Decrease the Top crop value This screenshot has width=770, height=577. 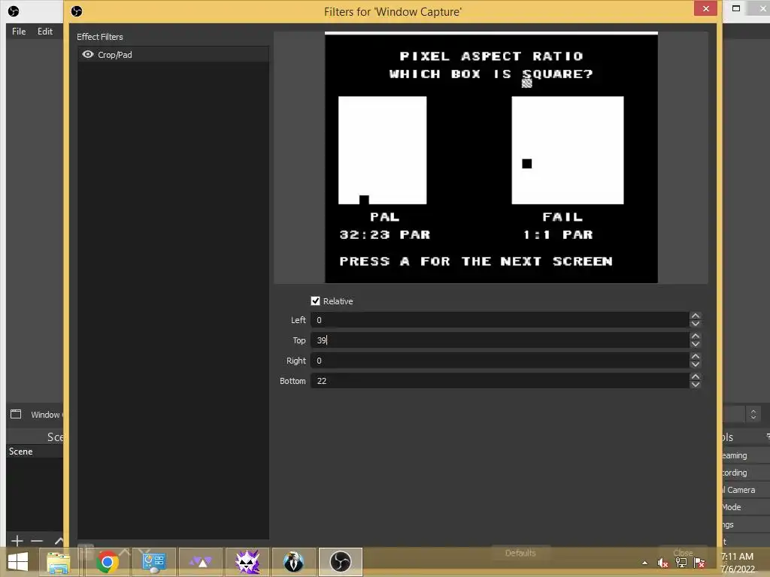point(695,344)
